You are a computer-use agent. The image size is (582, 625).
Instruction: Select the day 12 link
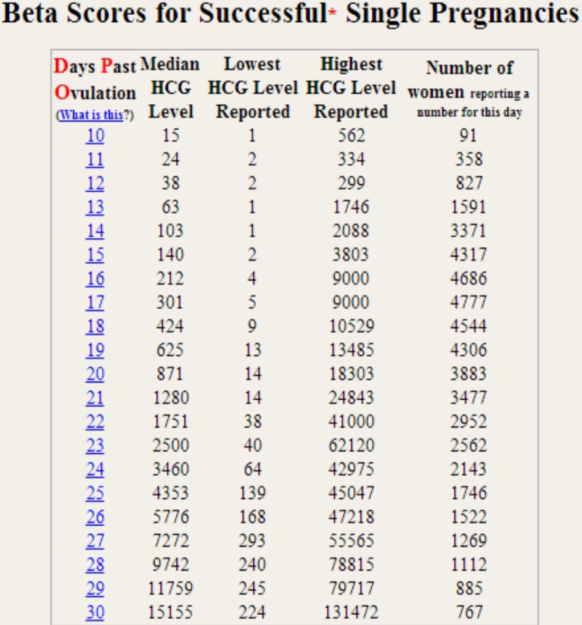click(95, 183)
